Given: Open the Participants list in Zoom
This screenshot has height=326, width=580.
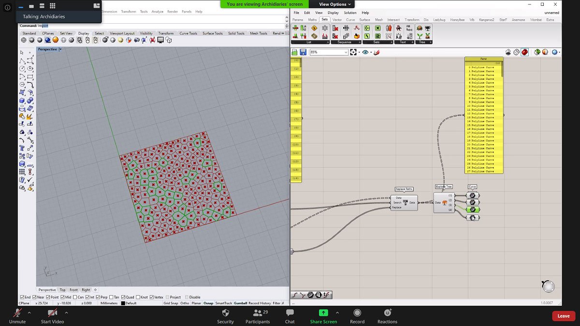Looking at the screenshot, I should tap(258, 315).
